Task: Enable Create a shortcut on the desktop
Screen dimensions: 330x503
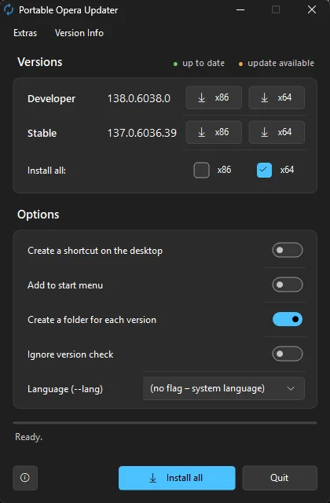Action: pyautogui.click(x=288, y=250)
